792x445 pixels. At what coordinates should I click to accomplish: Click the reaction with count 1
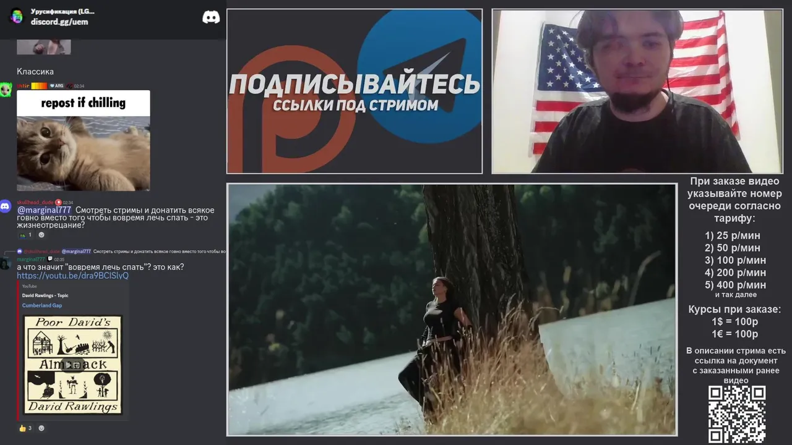point(25,235)
